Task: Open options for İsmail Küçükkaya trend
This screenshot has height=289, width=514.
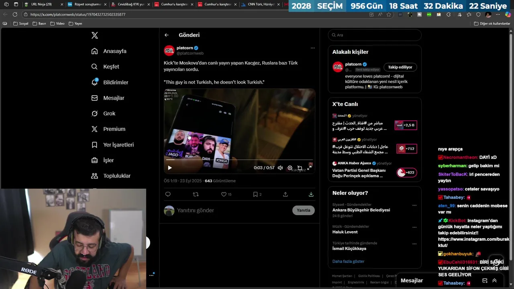Action: click(414, 244)
